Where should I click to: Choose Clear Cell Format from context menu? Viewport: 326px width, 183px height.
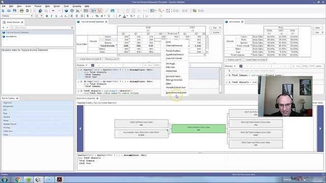tap(174, 45)
